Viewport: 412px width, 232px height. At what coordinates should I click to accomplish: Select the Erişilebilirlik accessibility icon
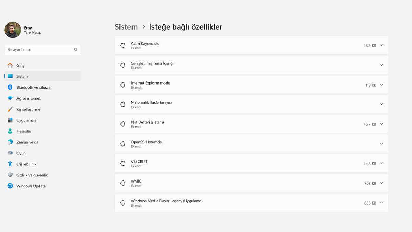tap(11, 164)
